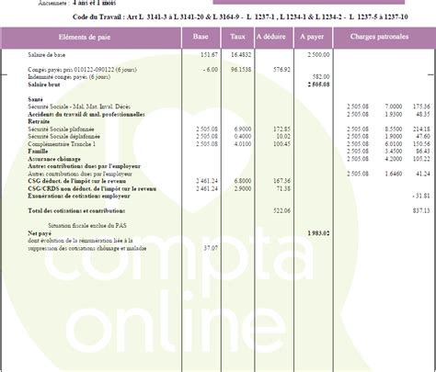Select 'Sécurité Sociale - Mal. Mat. Inval. Décès' label
The width and height of the screenshot is (436, 372).
click(79, 107)
